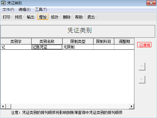Open 预览 print preview
Viewport: 157px width, 118px height.
tap(19, 17)
